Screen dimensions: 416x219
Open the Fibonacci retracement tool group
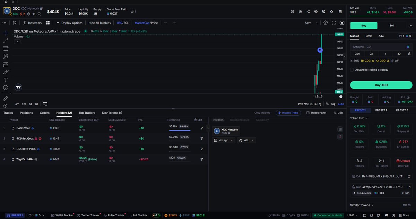pyautogui.click(x=6, y=49)
